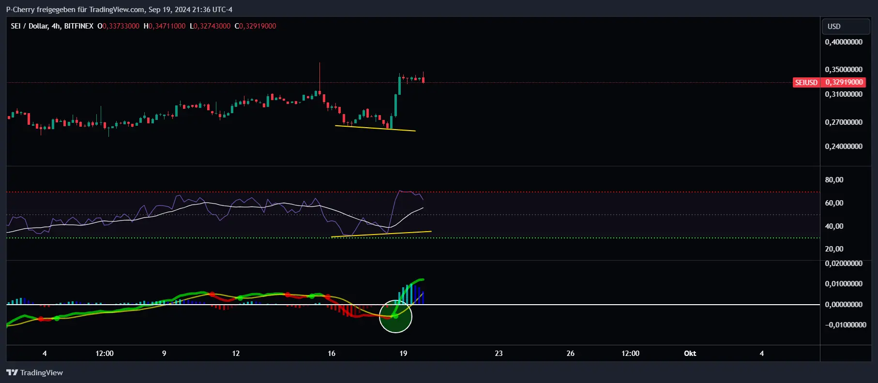
Task: Click the MACD 0,01000000 axis label
Action: click(844, 284)
